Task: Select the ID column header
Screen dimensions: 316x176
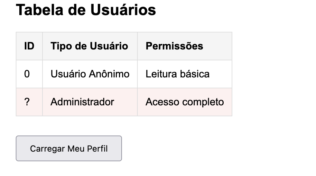Action: pos(29,46)
